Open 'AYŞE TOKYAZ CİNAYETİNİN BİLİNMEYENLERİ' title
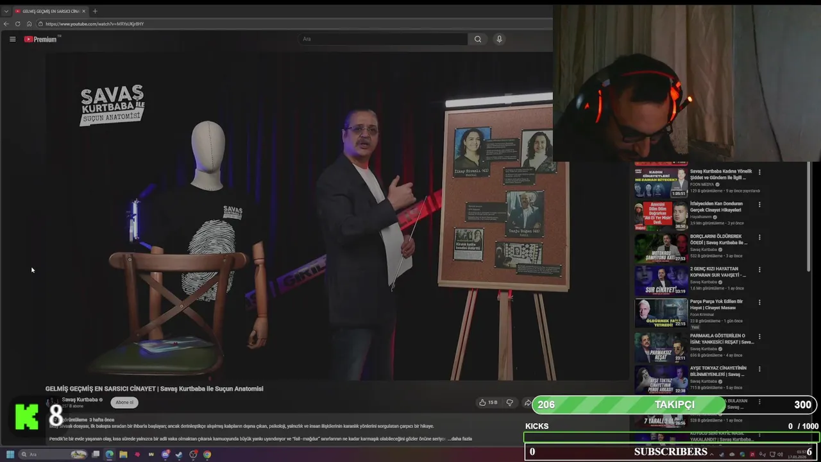Viewport: 821px width, 462px height. coord(718,372)
